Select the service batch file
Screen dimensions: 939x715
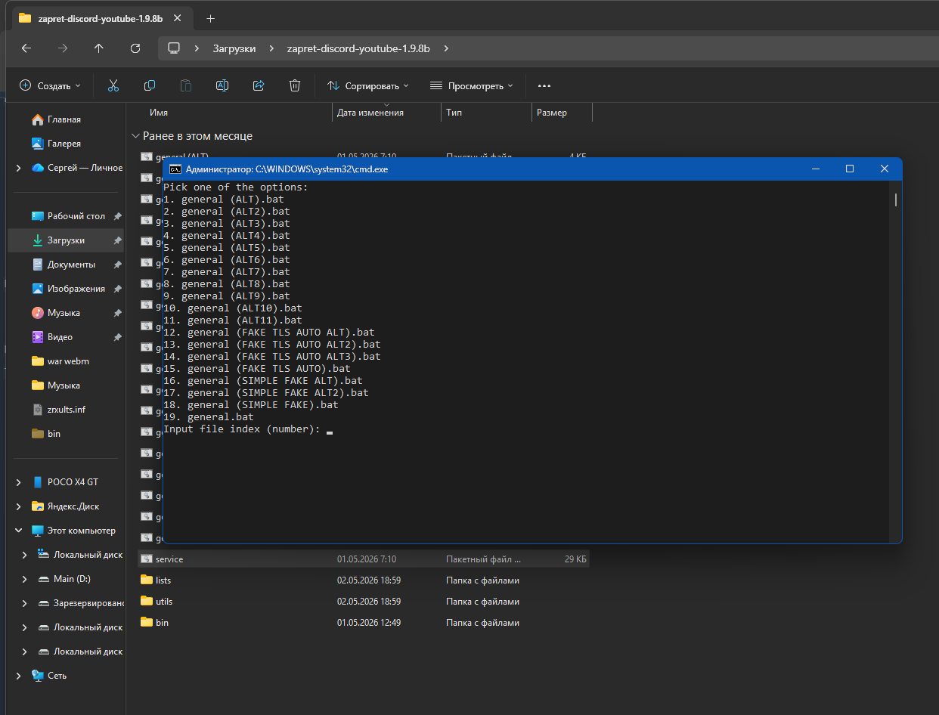click(364, 559)
